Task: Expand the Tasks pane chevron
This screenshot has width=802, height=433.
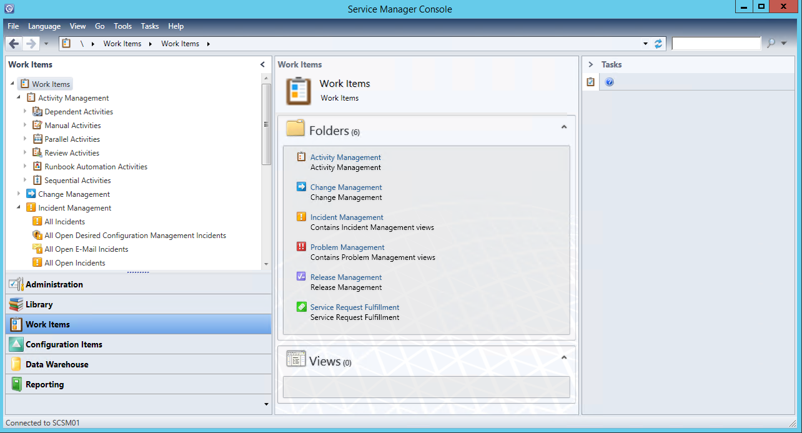Action: click(x=590, y=64)
